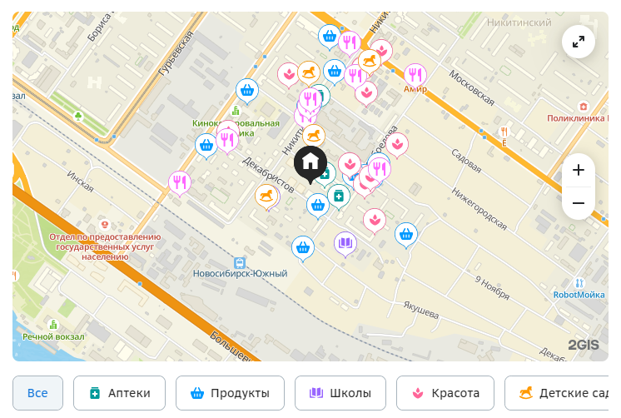Open the grocery basket marker near Гурьевская
This screenshot has height=418, width=621.
point(247,91)
